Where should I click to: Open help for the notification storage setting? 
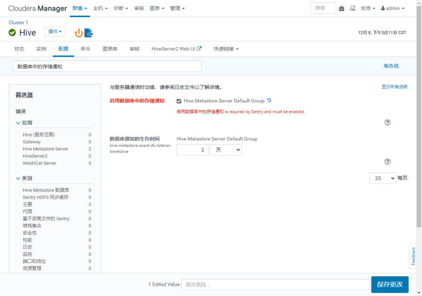coord(387,123)
